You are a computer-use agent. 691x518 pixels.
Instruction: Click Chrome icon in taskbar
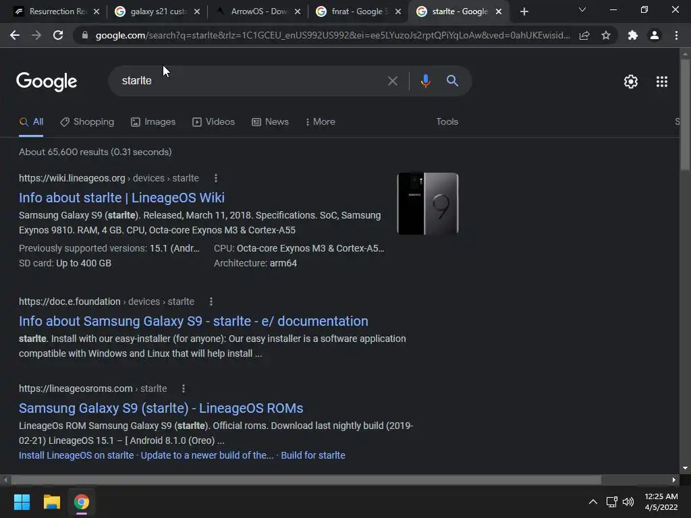point(82,502)
